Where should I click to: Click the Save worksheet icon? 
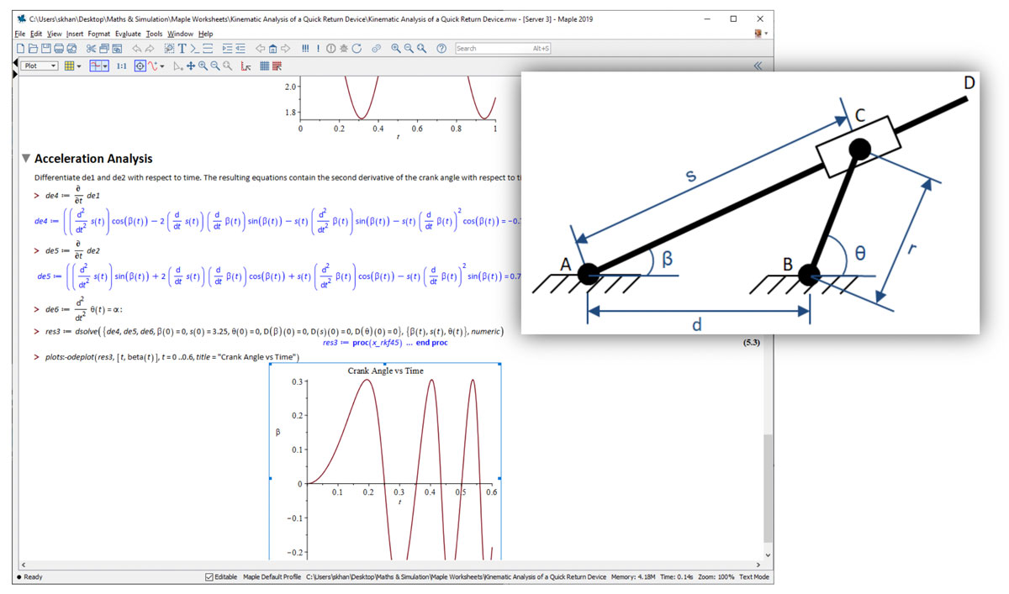47,49
